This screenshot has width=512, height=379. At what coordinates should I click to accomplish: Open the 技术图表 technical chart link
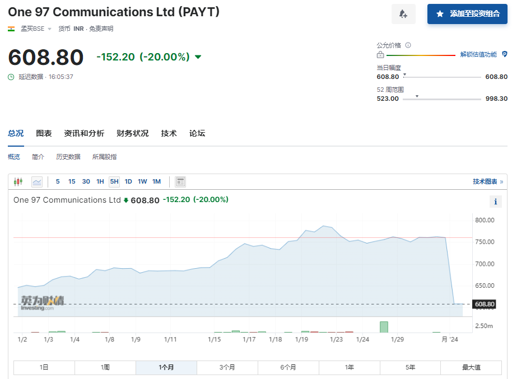pos(488,181)
